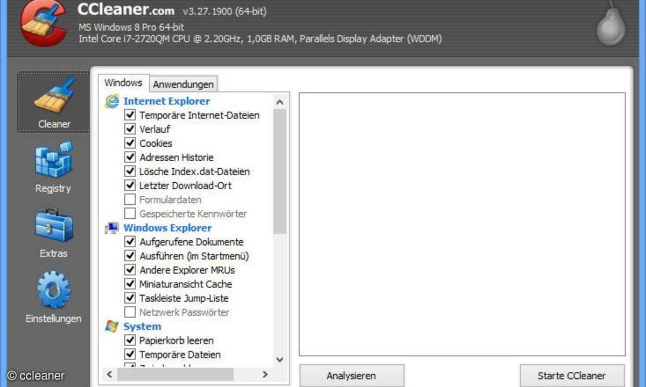This screenshot has height=387, width=646.
Task: Uncheck Aufgerufene Dokumente checkbox
Action: pyautogui.click(x=130, y=242)
